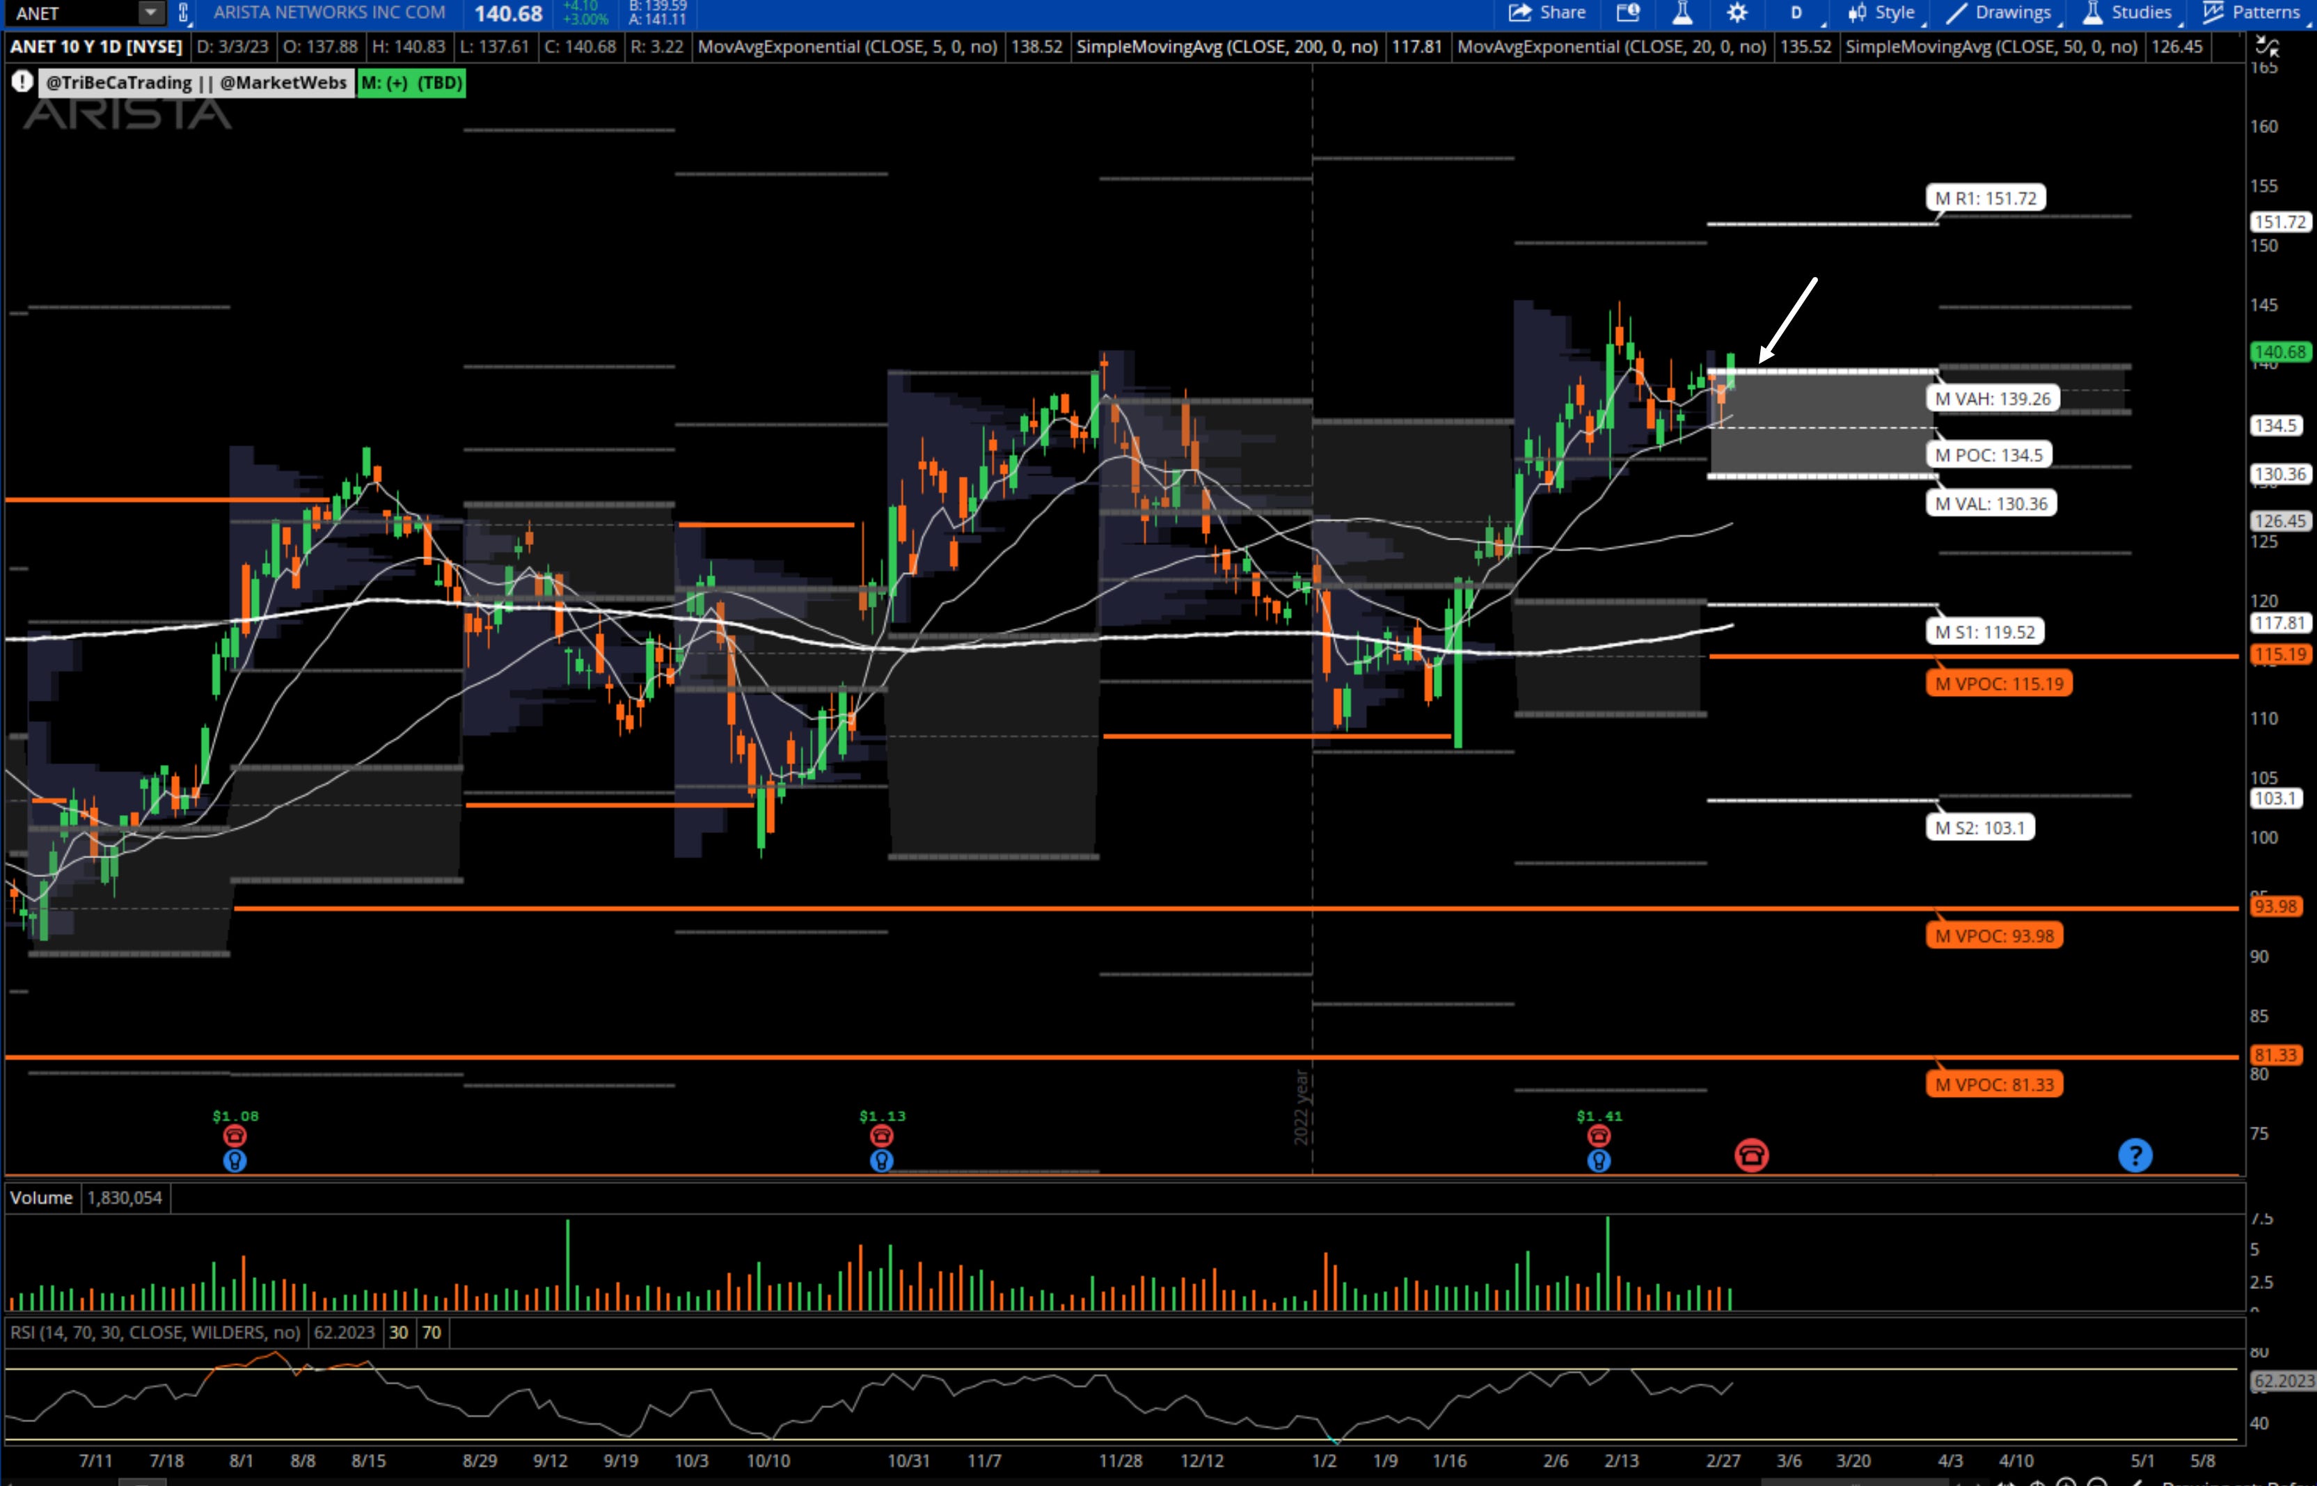The image size is (2317, 1486).
Task: Click the lightbulb icon under $1.13 earnings
Action: tap(882, 1160)
